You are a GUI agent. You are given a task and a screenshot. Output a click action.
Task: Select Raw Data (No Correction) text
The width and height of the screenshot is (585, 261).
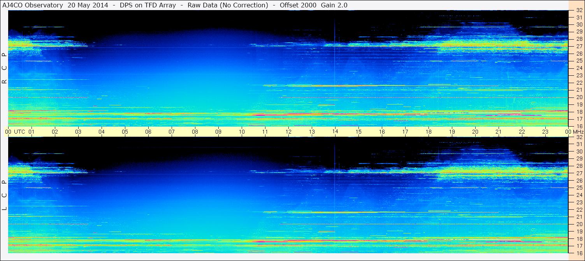point(228,5)
